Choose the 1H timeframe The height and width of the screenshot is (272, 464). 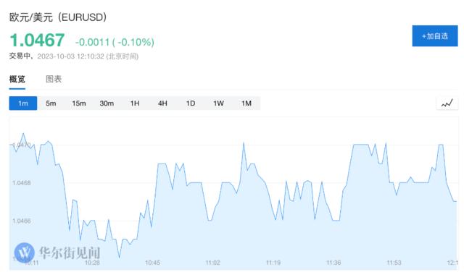(x=135, y=103)
